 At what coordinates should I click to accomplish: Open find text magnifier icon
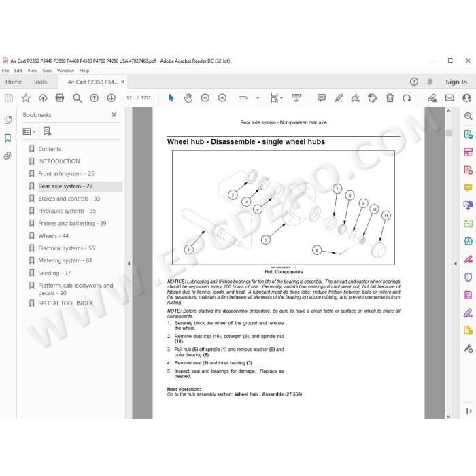tap(77, 98)
